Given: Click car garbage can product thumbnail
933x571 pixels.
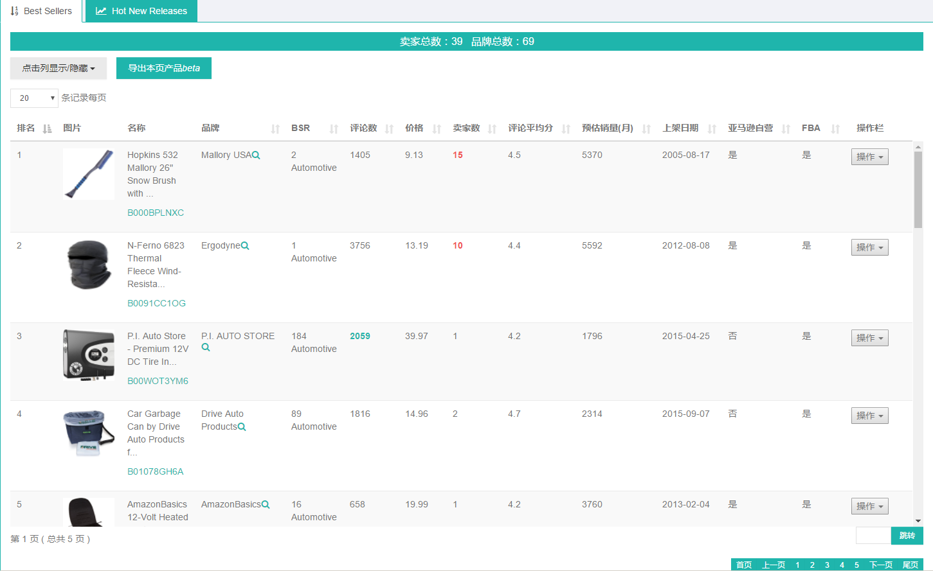Looking at the screenshot, I should point(89,433).
